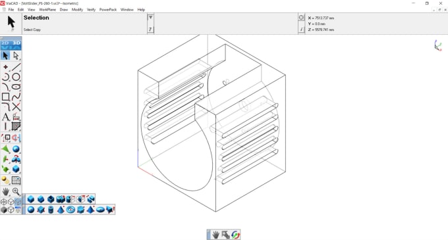Enable the shaded gray cube display mode
448x240 pixels.
[4, 210]
